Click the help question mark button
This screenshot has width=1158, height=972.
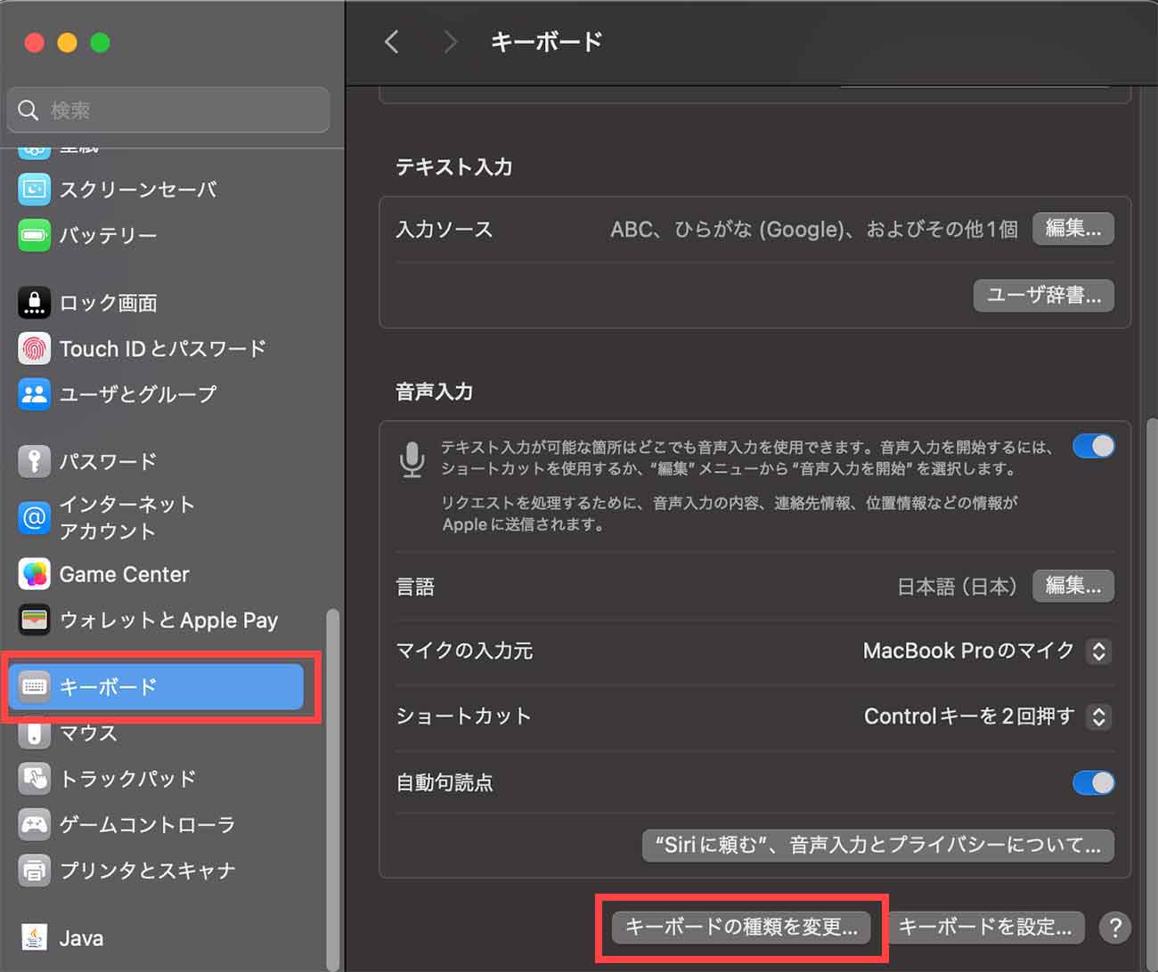click(1114, 927)
